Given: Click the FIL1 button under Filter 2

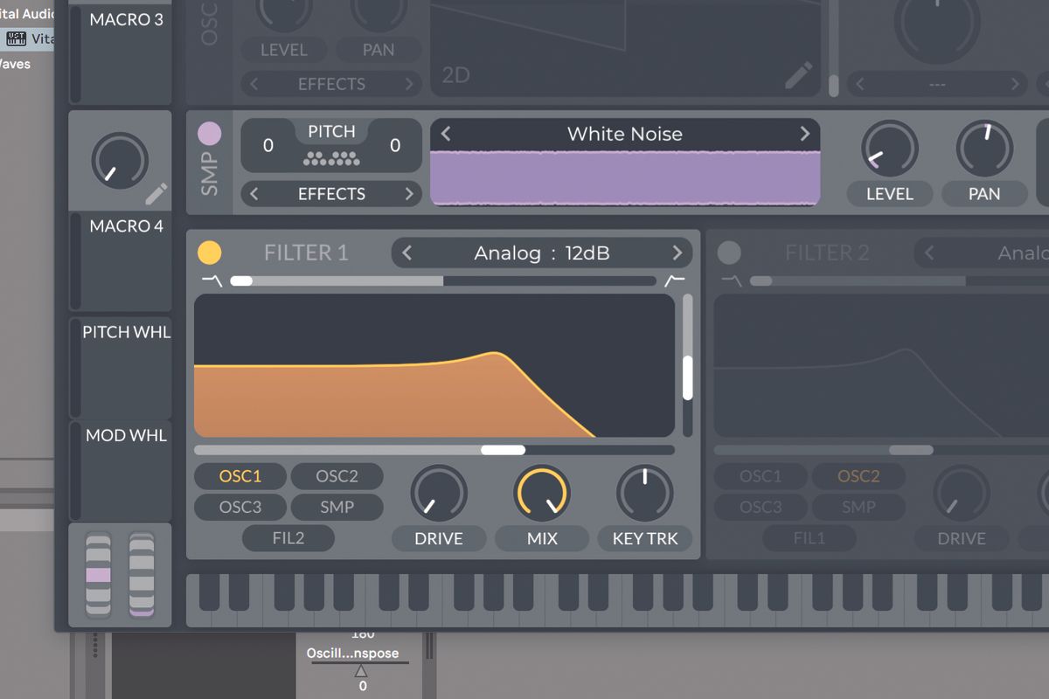Looking at the screenshot, I should (x=809, y=538).
